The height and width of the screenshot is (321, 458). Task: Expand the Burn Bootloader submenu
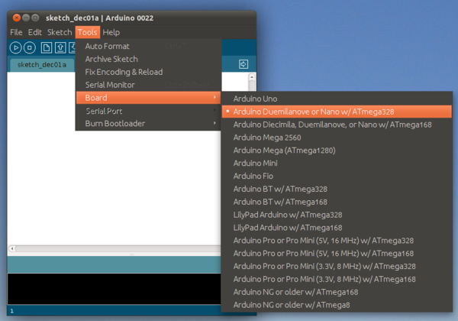148,123
